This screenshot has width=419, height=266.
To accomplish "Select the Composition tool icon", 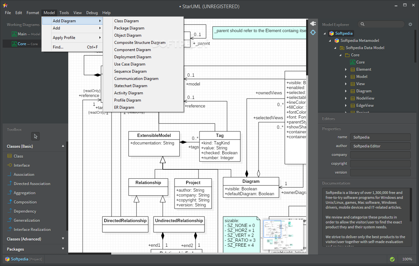I will (9, 202).
